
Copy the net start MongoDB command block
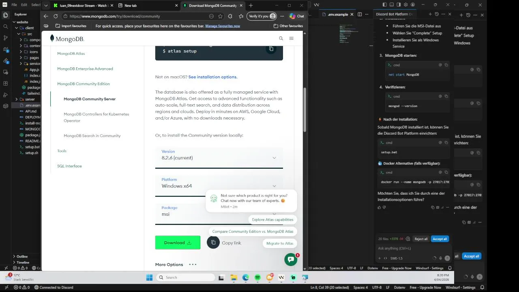[446, 65]
